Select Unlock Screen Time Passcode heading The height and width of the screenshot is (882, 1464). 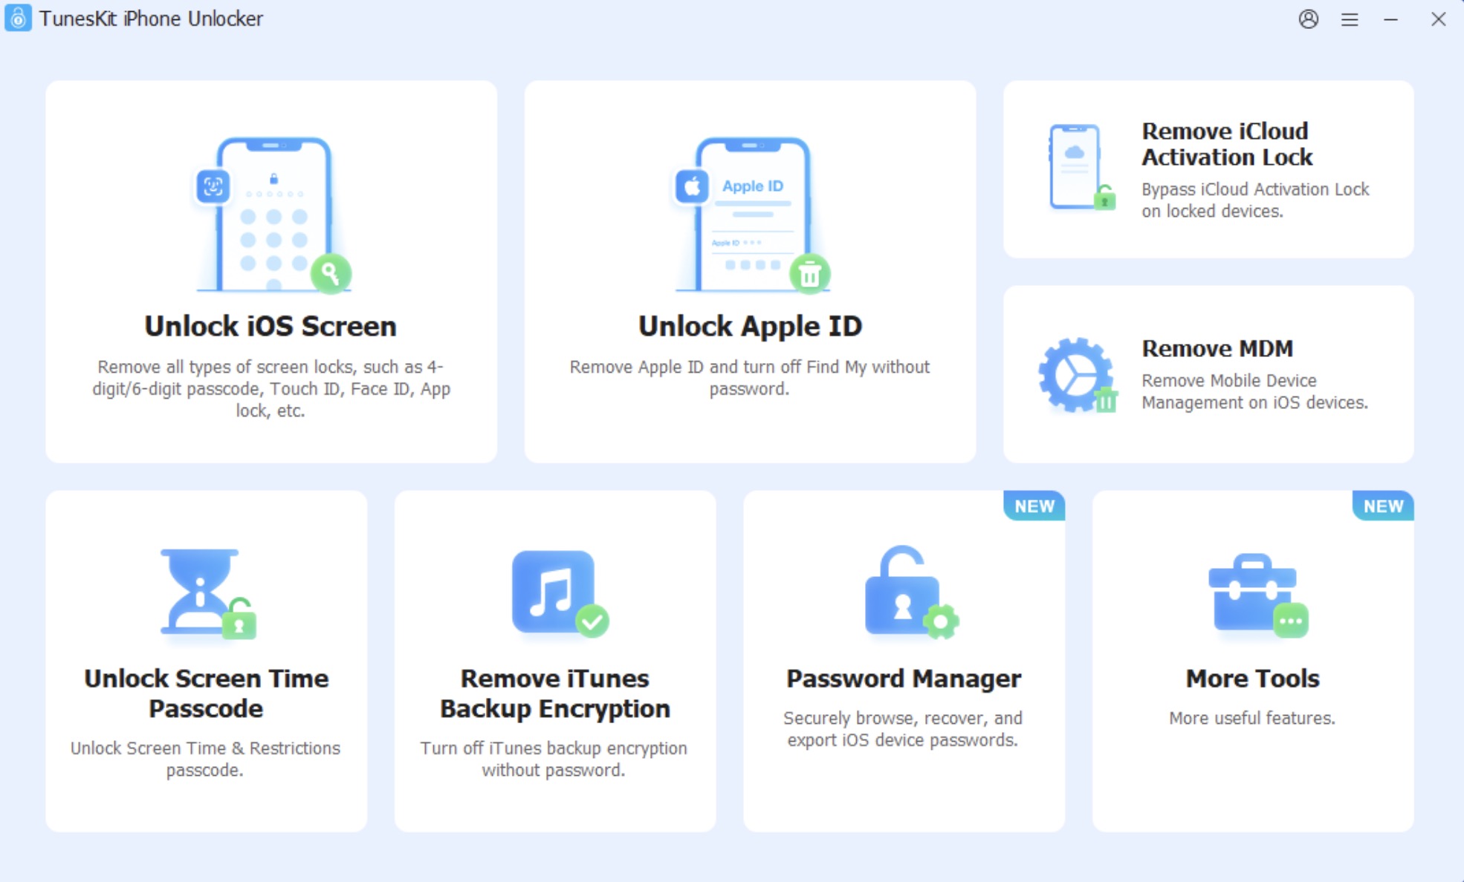click(206, 693)
